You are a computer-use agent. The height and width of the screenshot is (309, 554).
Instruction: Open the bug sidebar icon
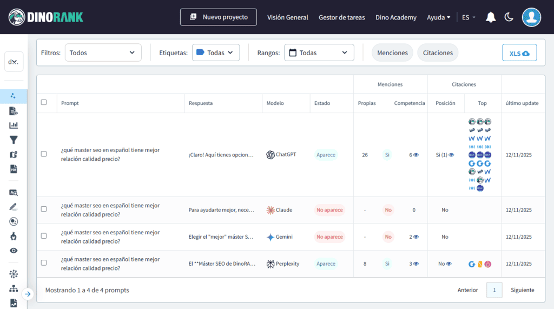point(14,236)
